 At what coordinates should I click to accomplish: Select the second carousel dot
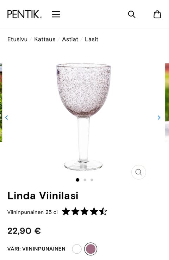point(85,180)
